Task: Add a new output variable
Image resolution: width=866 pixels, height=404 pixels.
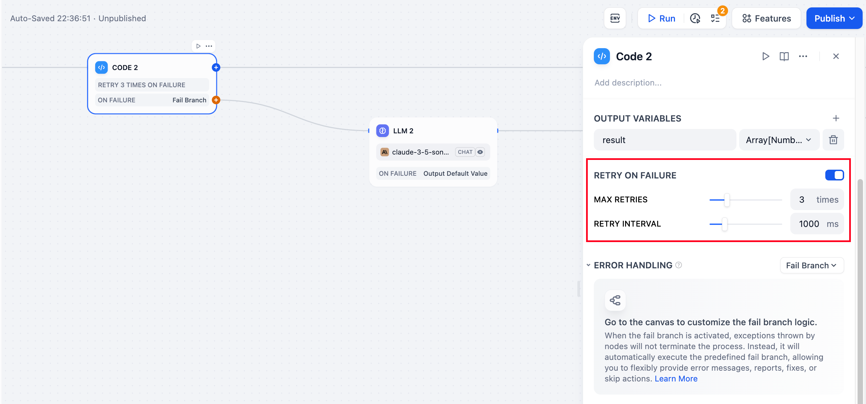Action: click(836, 118)
